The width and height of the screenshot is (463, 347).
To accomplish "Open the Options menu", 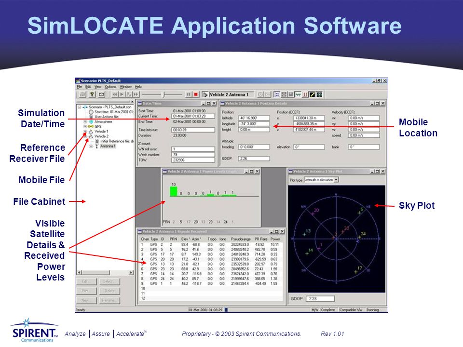I will pyautogui.click(x=110, y=87).
